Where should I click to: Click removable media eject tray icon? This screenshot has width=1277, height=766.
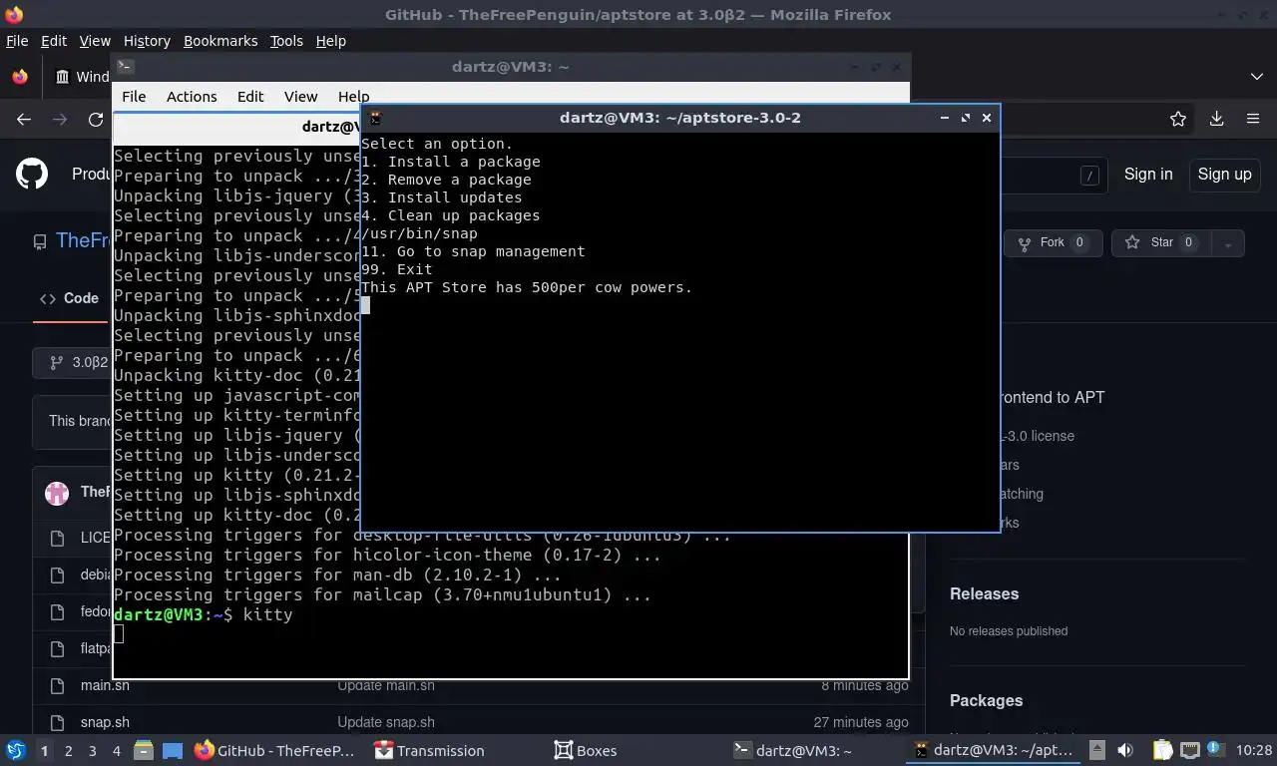tap(1097, 750)
